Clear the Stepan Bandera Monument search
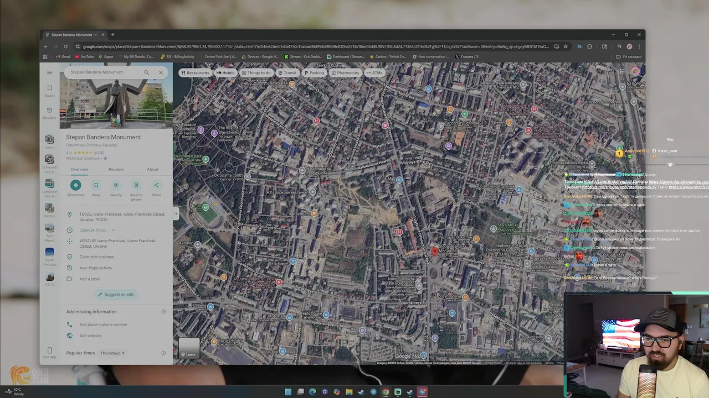Image resolution: width=709 pixels, height=398 pixels. tap(161, 72)
